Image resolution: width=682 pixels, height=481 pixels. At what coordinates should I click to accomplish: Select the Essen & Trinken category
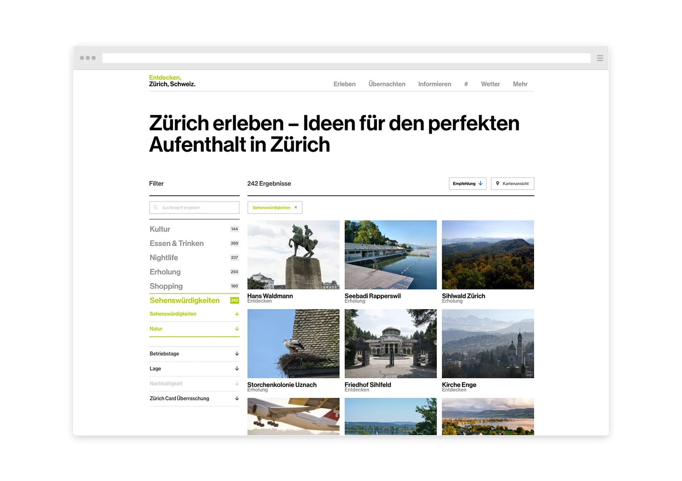[177, 243]
